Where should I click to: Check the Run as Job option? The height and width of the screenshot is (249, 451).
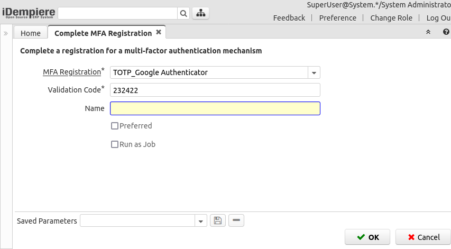(x=115, y=144)
